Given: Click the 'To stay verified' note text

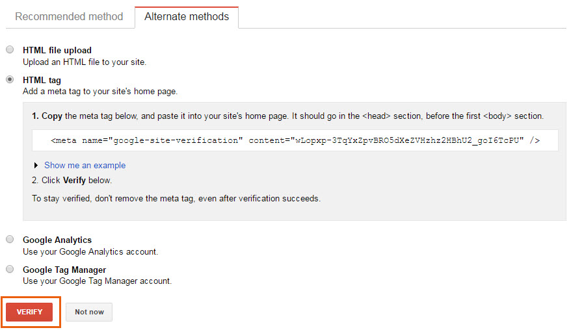Looking at the screenshot, I should [176, 199].
